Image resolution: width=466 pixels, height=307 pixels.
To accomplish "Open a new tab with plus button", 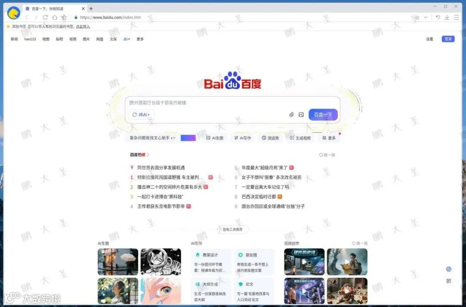I will 91,9.
